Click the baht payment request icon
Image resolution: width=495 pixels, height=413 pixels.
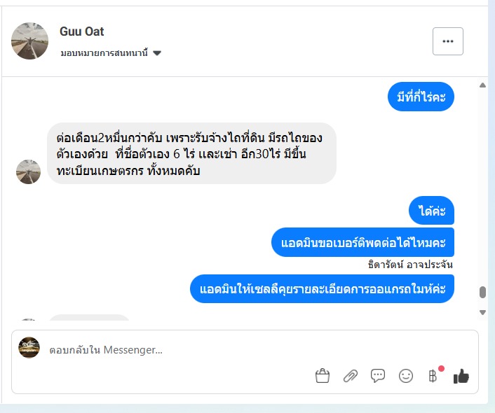pos(433,376)
